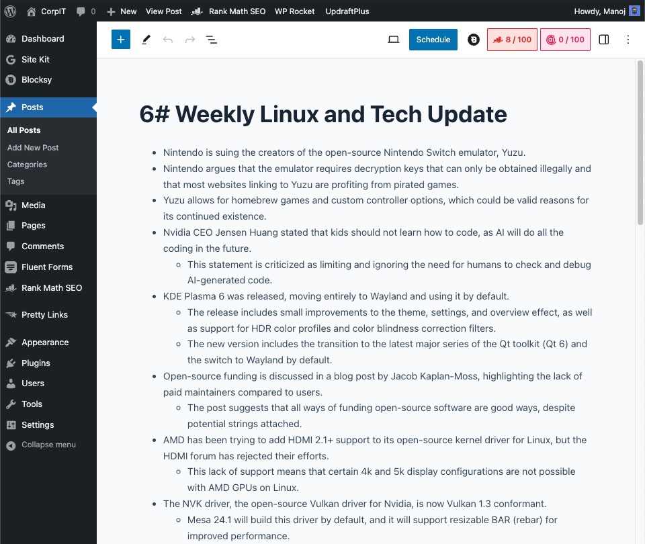
Task: Click View Post in the admin bar
Action: tap(163, 11)
